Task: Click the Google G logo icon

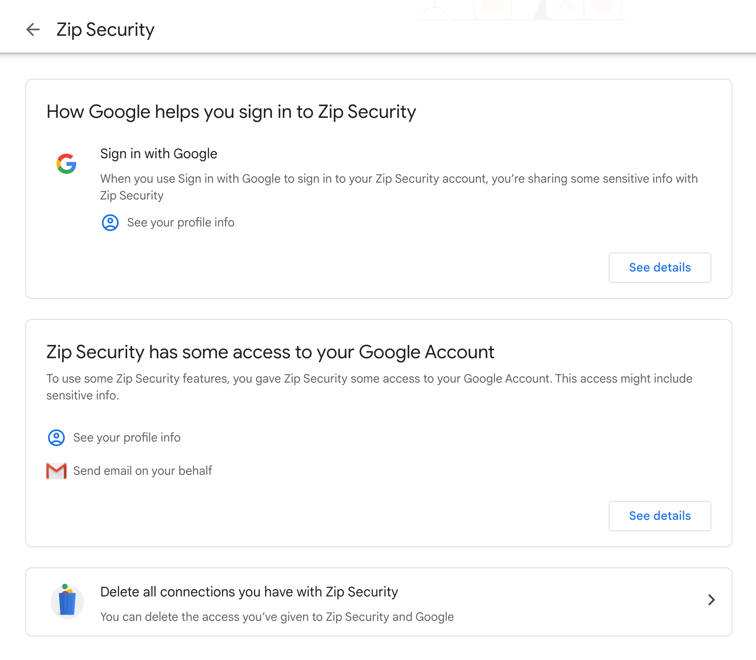Action: [x=67, y=164]
